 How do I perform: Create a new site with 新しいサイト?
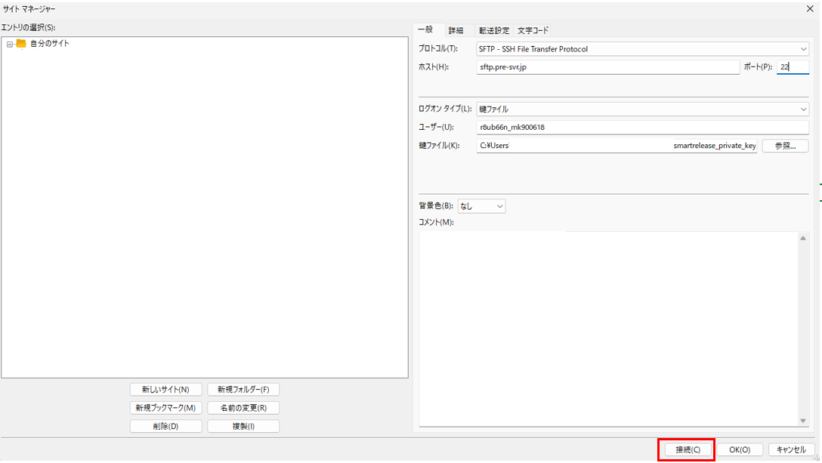[165, 390]
